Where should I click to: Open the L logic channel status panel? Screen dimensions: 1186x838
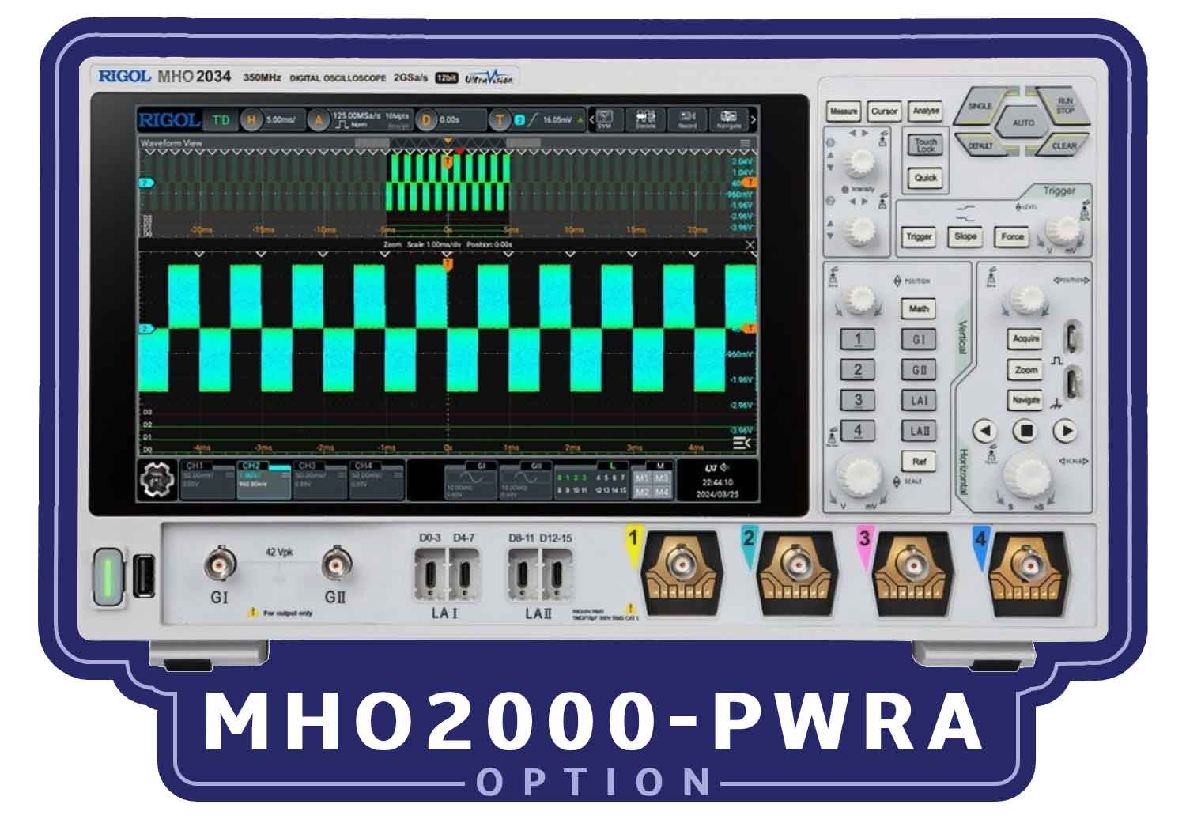(x=591, y=479)
